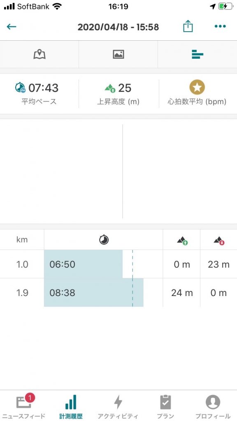Select the 1.0 km split row with 06:50
Image resolution: width=237 pixels, height=421 pixels.
click(118, 264)
